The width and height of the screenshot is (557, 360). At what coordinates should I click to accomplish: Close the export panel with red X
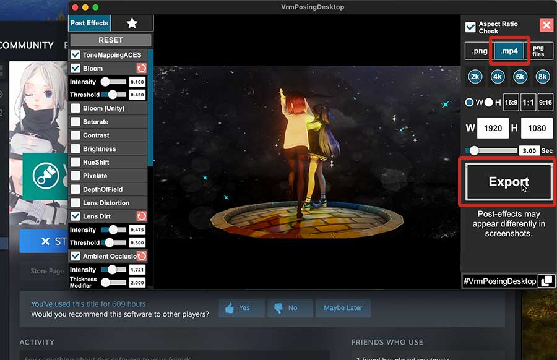click(x=546, y=25)
